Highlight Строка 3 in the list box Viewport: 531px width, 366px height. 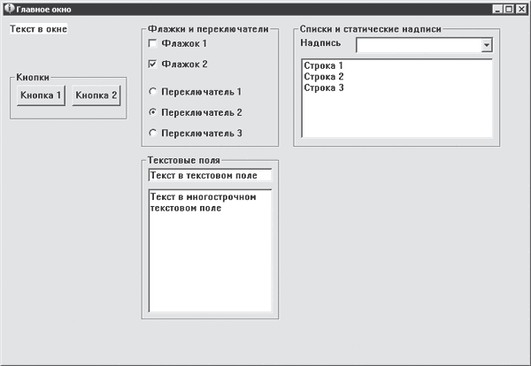coord(322,88)
